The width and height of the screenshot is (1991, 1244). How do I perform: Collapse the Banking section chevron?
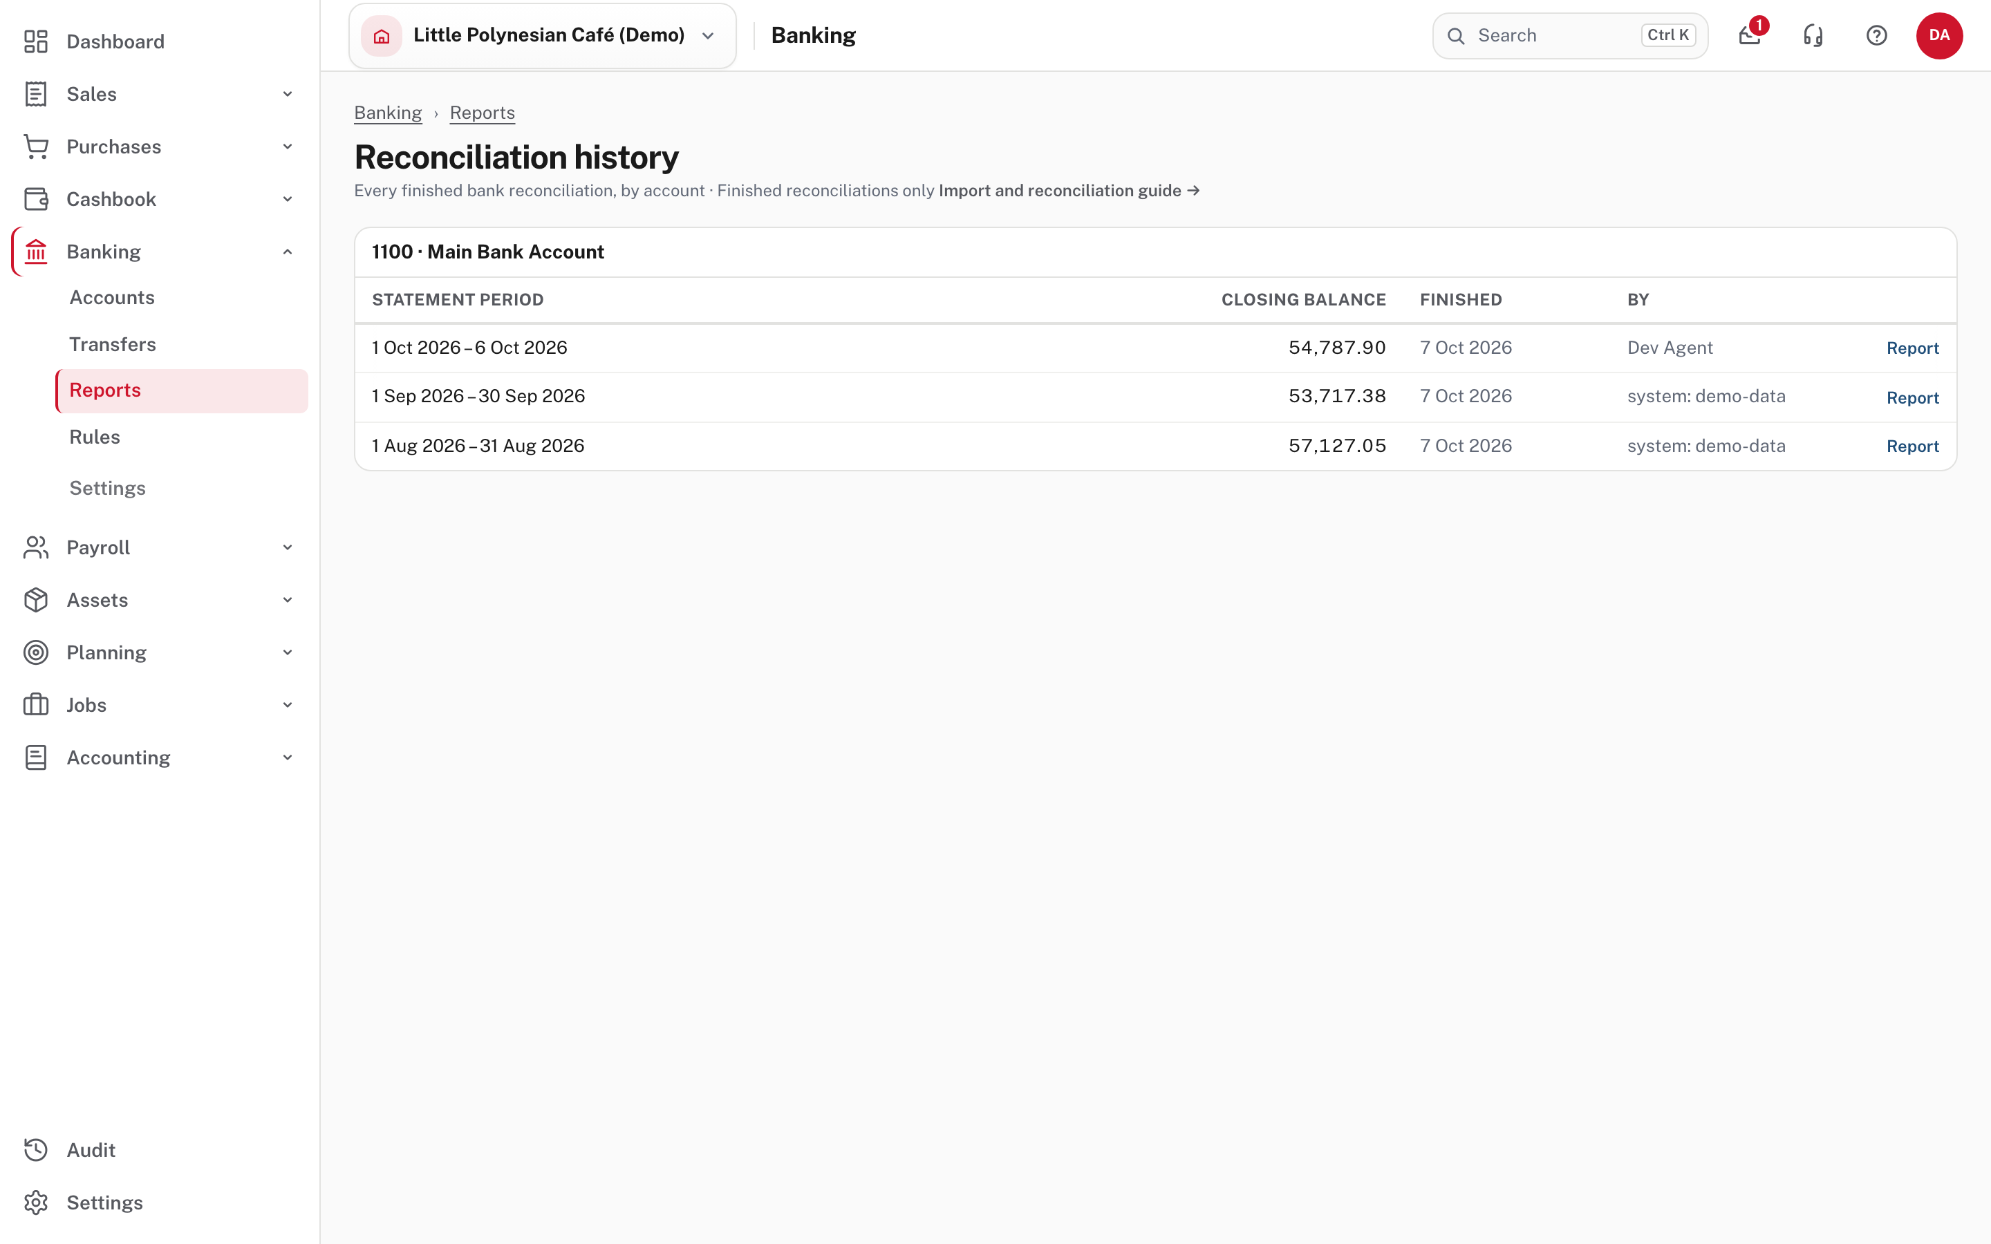click(287, 252)
